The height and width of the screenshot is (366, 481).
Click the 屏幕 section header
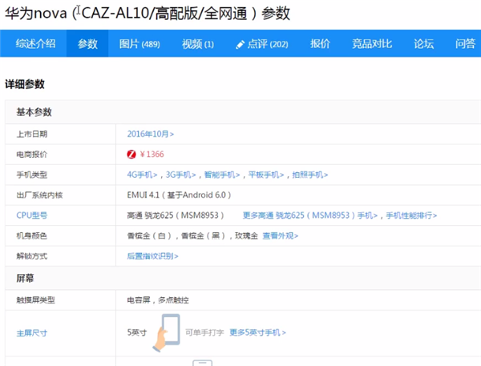[x=25, y=278]
